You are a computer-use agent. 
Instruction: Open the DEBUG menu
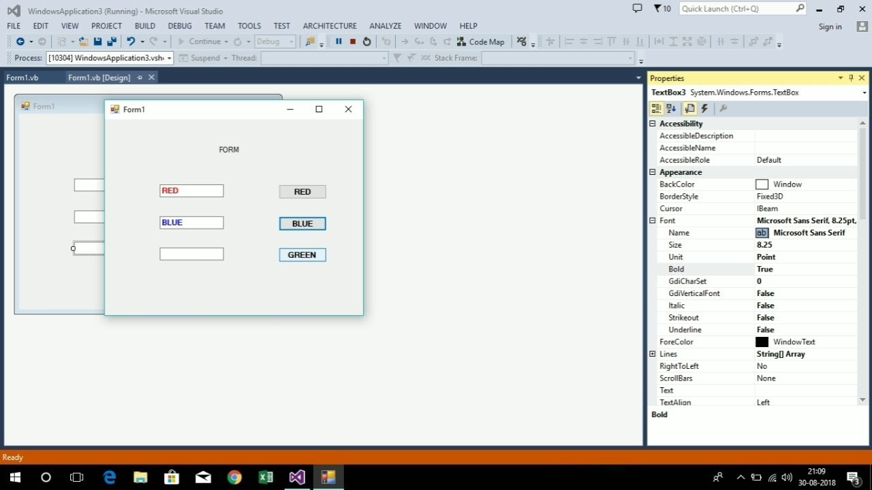pos(180,26)
